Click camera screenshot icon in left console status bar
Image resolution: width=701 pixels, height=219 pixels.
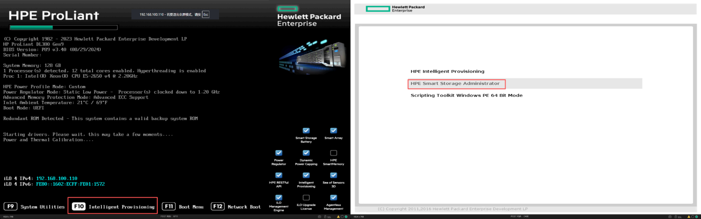(x=319, y=216)
